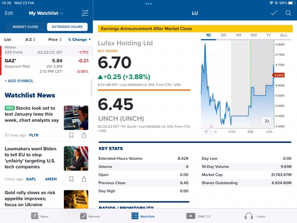Tap the Market Cap row
297x223 pixels.
[247, 175]
